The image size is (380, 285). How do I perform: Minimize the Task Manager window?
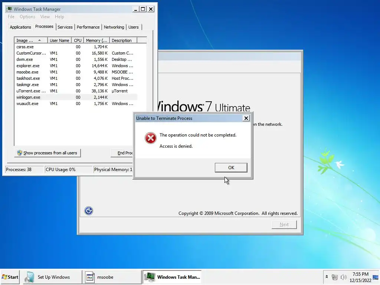pyautogui.click(x=136, y=9)
